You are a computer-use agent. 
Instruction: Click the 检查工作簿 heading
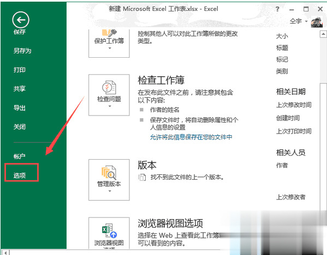point(161,80)
